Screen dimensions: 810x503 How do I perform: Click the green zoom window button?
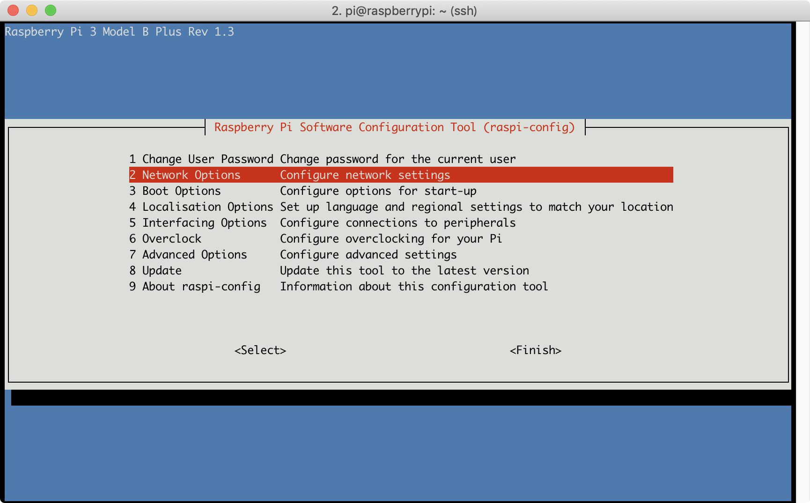51,10
